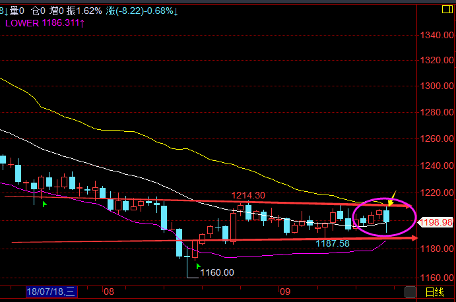Click the 1187.58 low price annotation
Image resolution: width=456 pixels, height=302 pixels.
click(x=333, y=243)
